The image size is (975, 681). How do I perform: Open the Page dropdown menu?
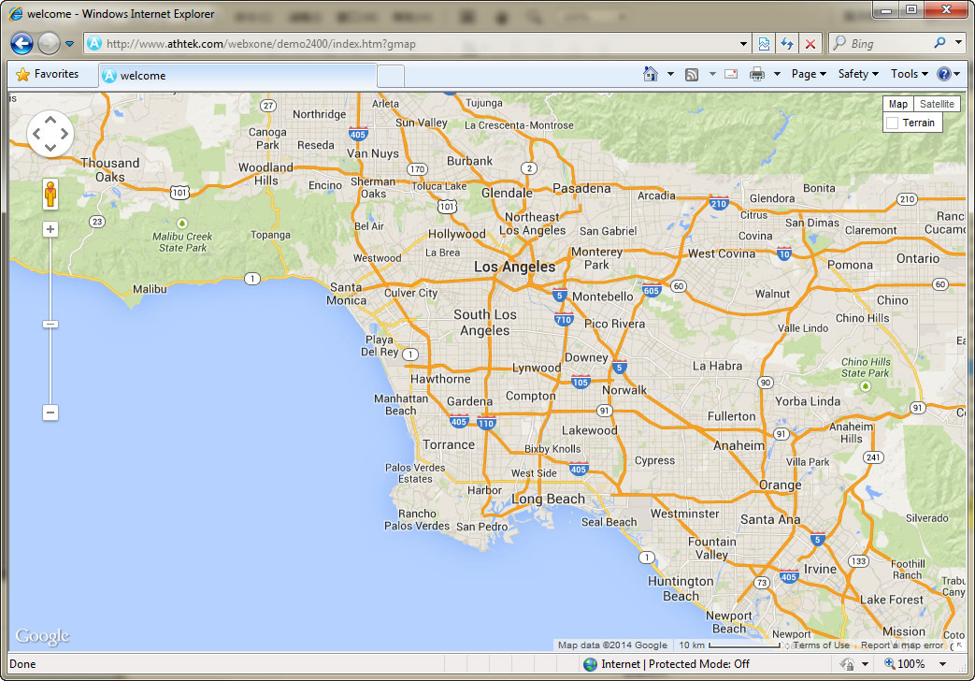tap(809, 74)
